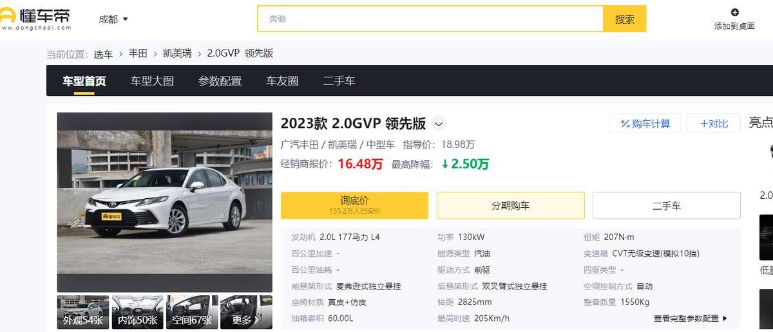This screenshot has height=332, width=773.
Task: Click the power value 130kW
Action: pyautogui.click(x=472, y=237)
